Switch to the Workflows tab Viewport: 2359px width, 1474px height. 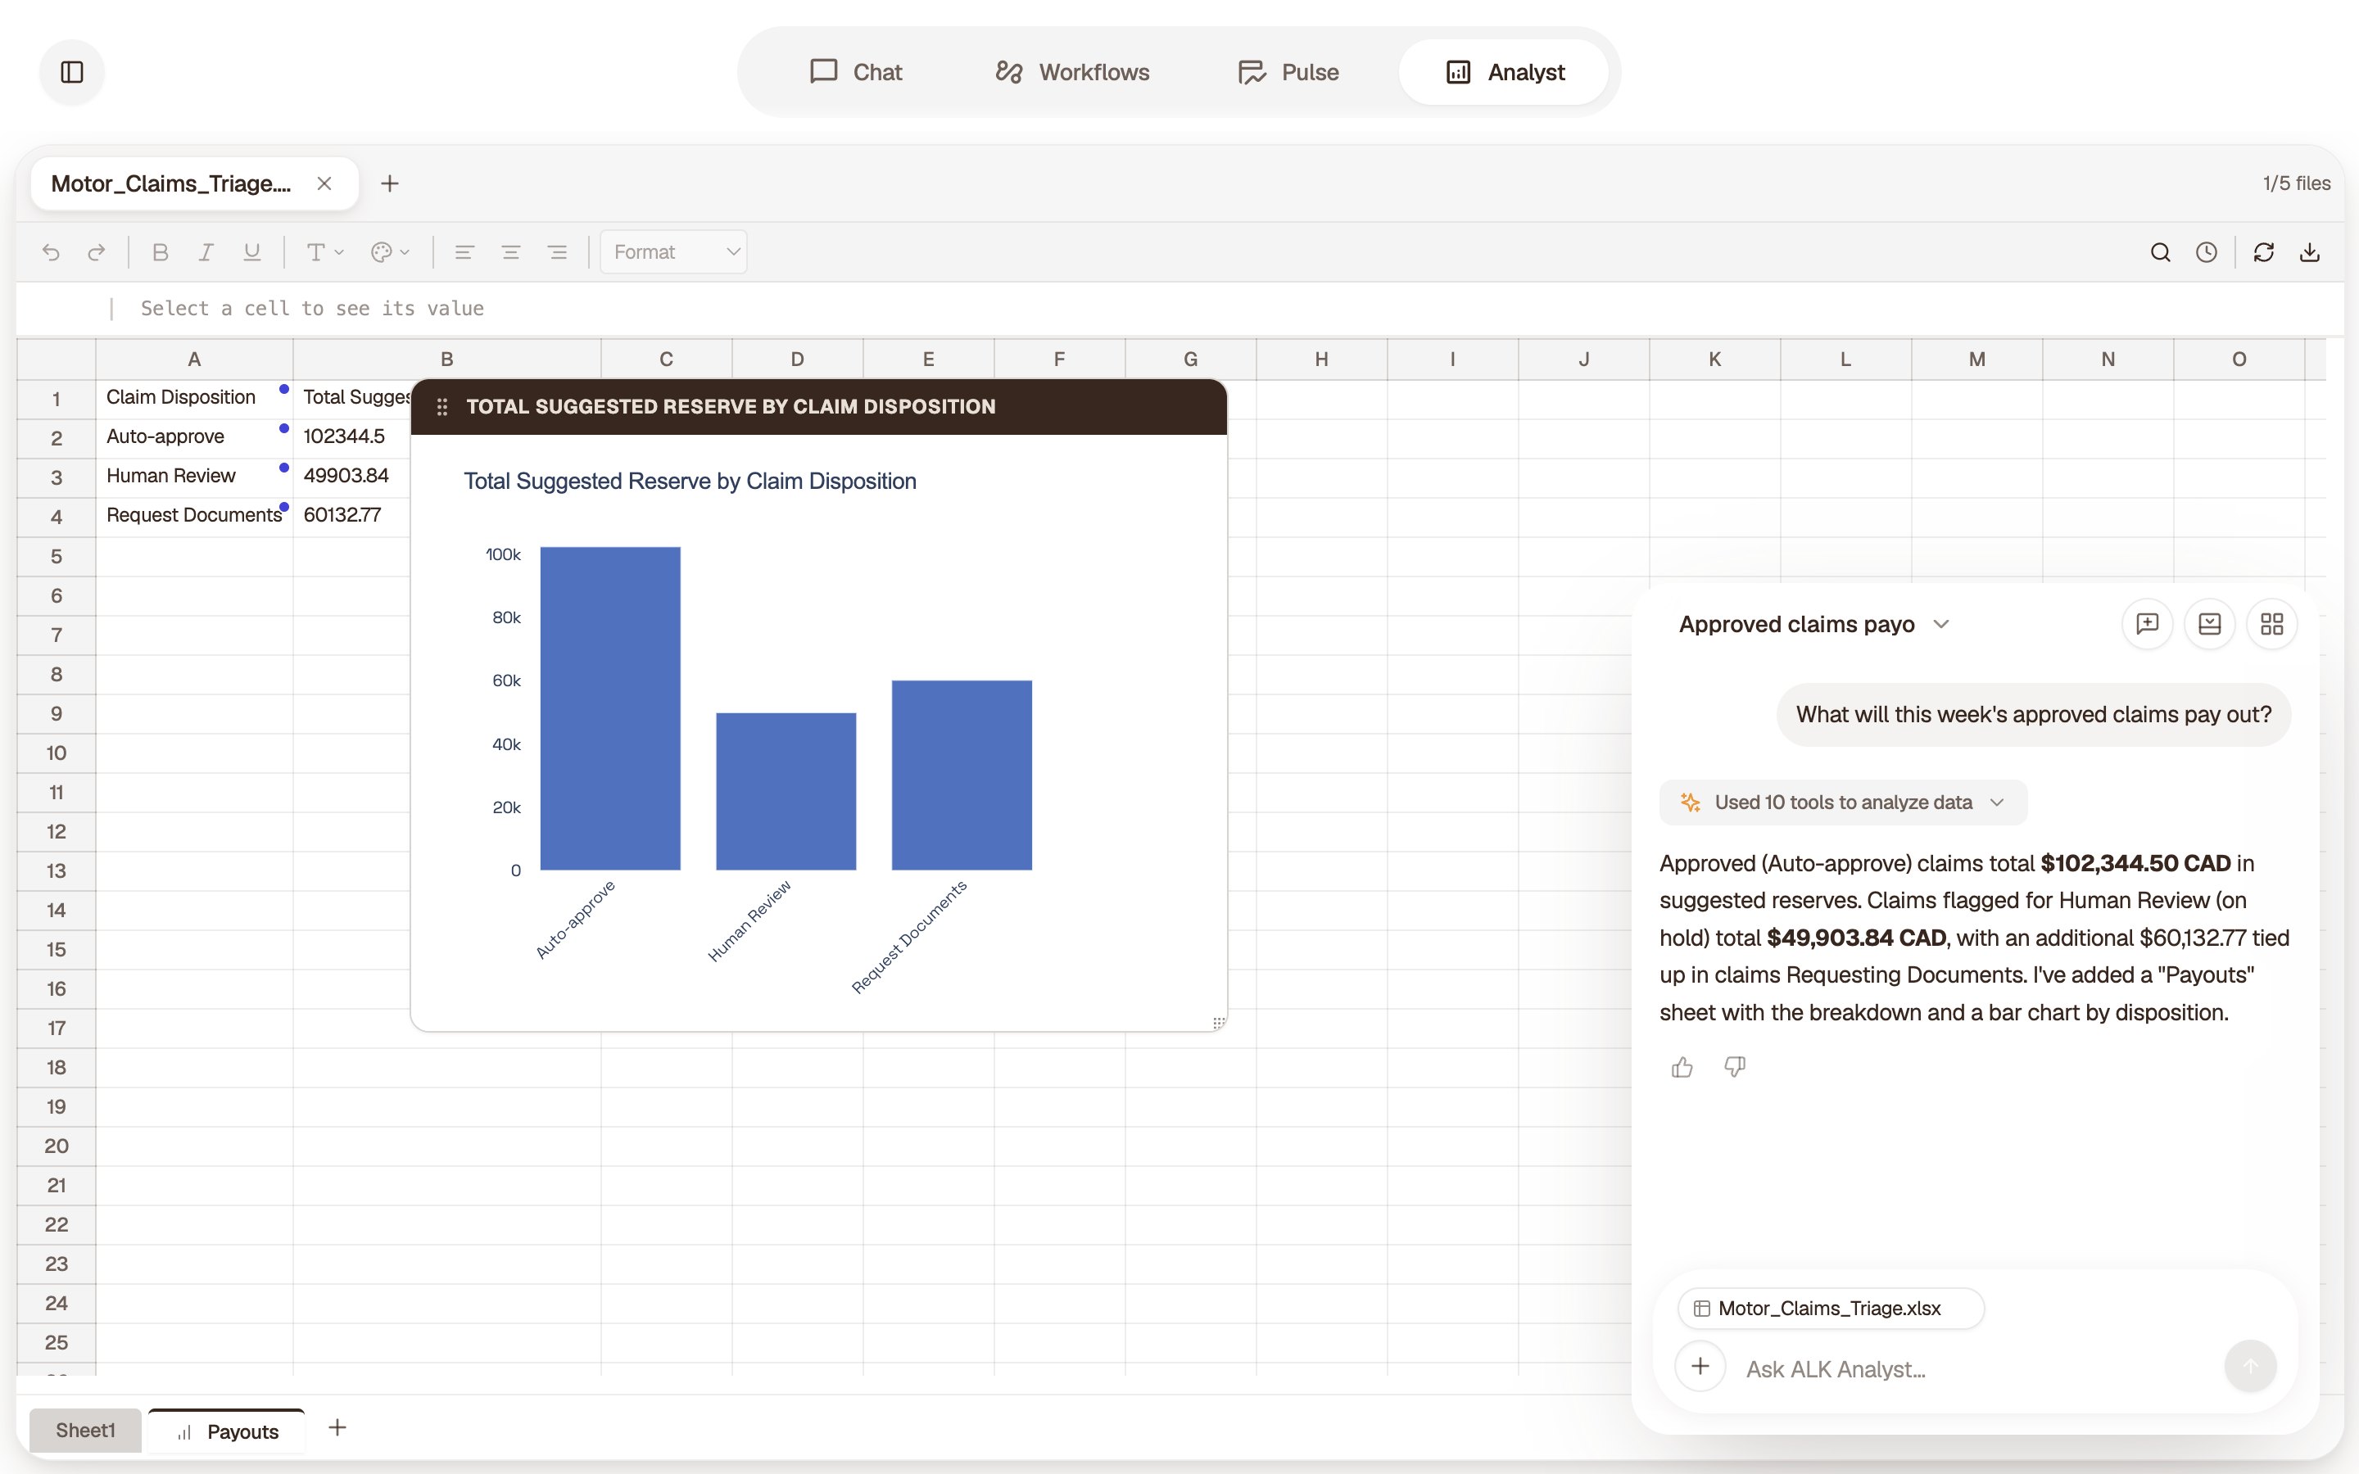(1072, 72)
